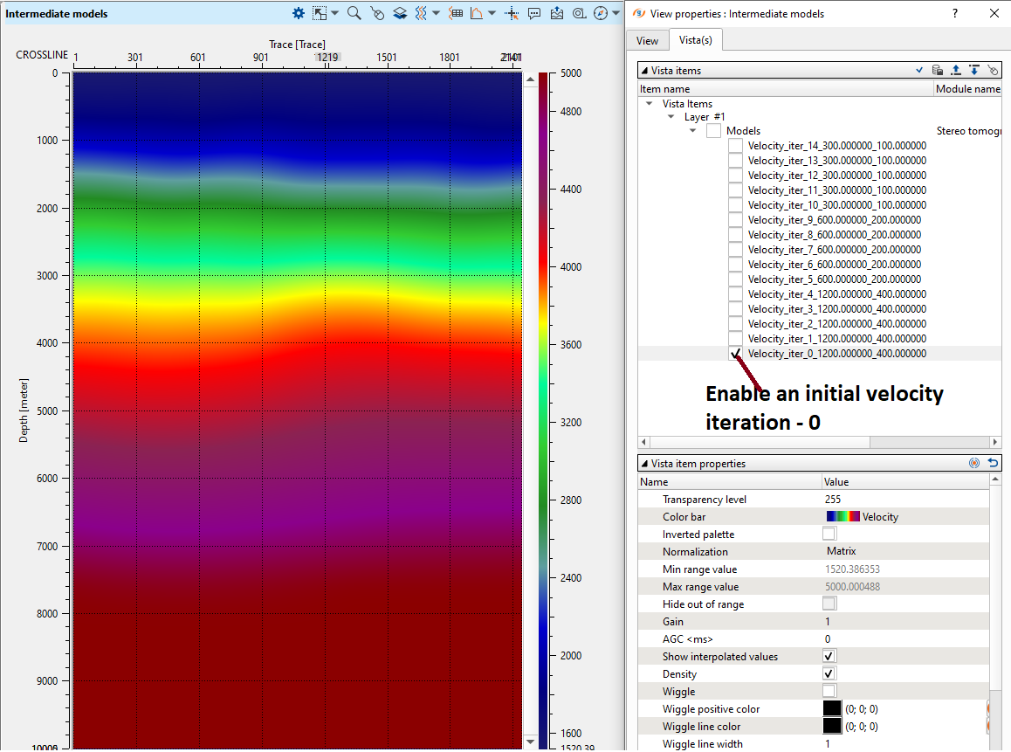The width and height of the screenshot is (1011, 752).
Task: Click the speech bubble annotation icon
Action: (x=534, y=13)
